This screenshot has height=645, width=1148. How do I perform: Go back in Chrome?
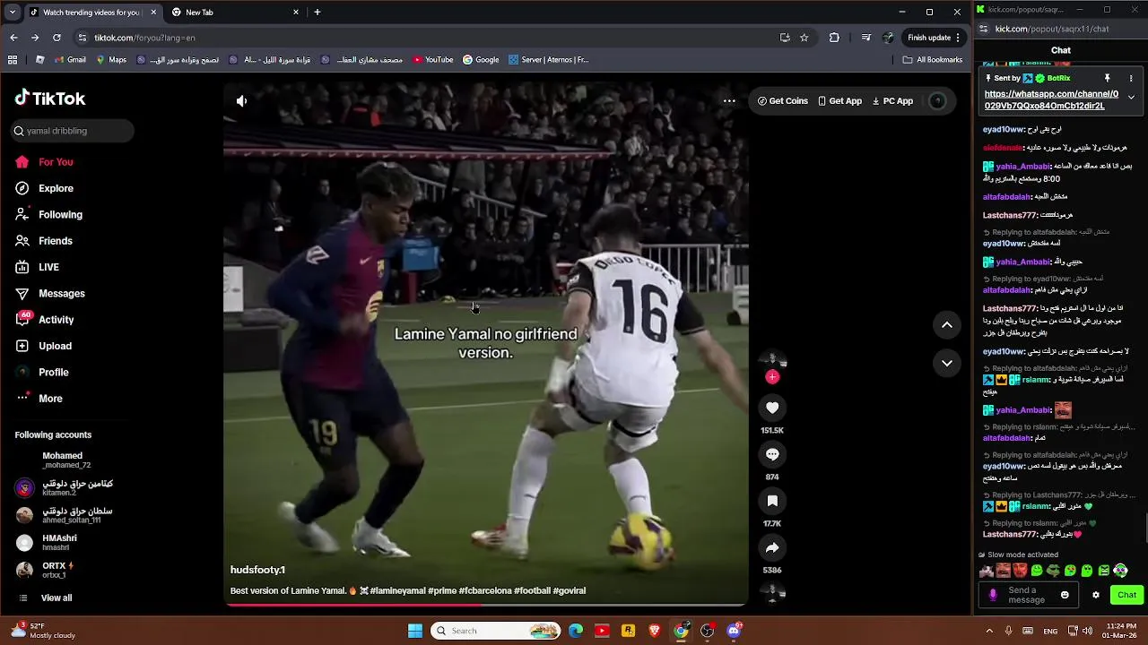tap(13, 38)
